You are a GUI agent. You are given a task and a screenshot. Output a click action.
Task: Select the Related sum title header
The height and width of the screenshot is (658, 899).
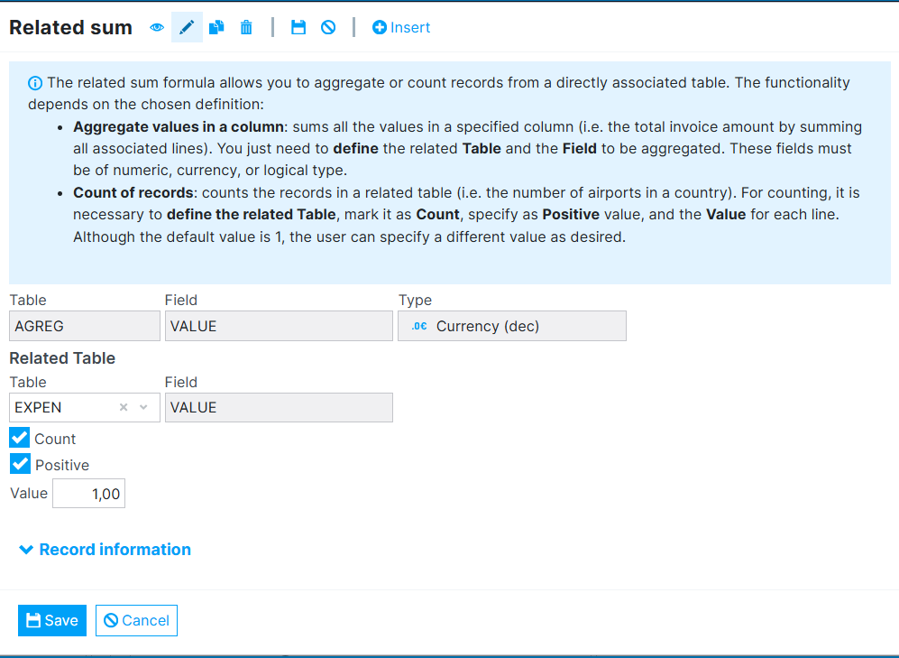70,27
